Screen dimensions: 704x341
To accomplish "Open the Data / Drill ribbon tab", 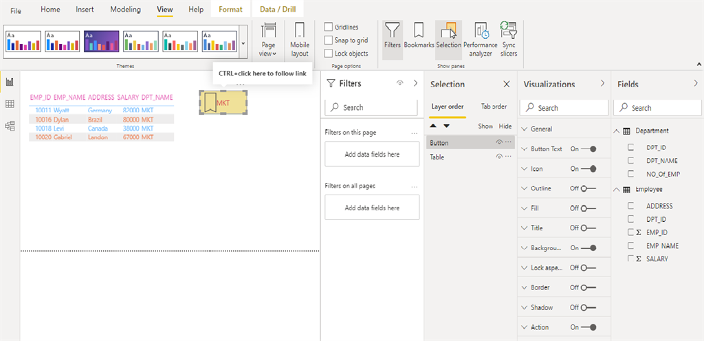I will point(278,10).
